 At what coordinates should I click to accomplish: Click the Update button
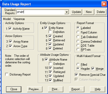coord(76,12)
